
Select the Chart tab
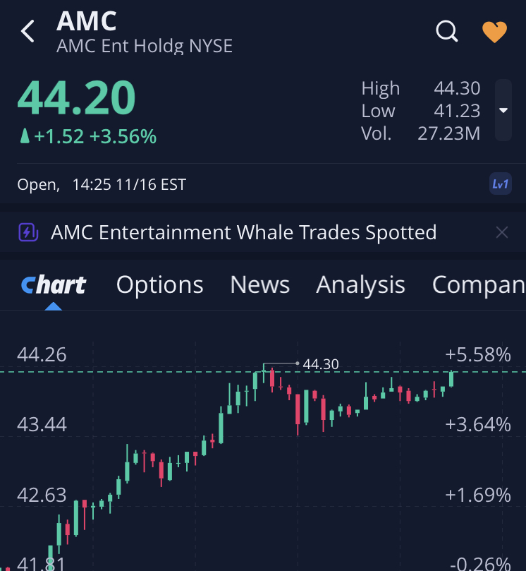(54, 284)
